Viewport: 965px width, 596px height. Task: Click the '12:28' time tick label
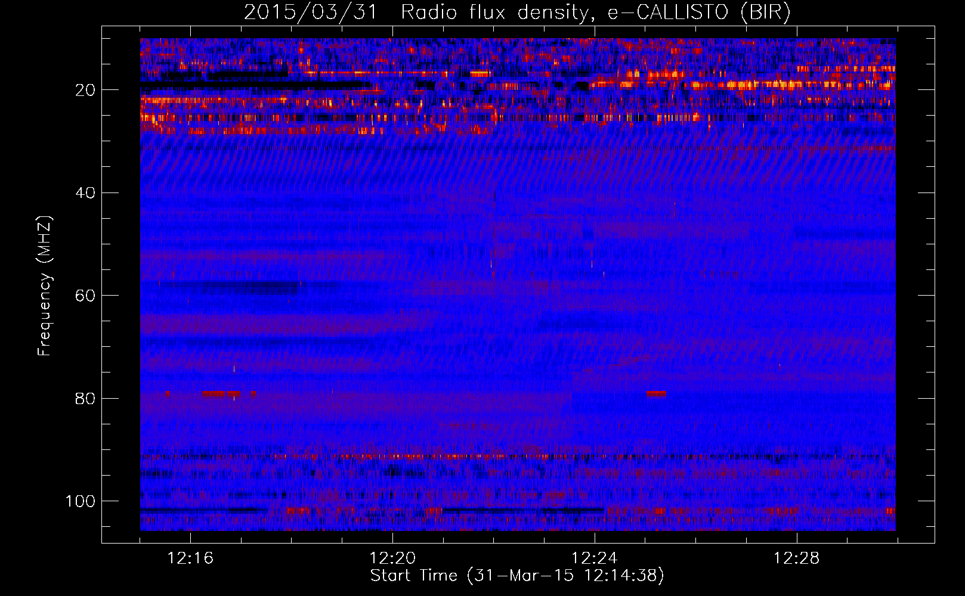(x=797, y=558)
